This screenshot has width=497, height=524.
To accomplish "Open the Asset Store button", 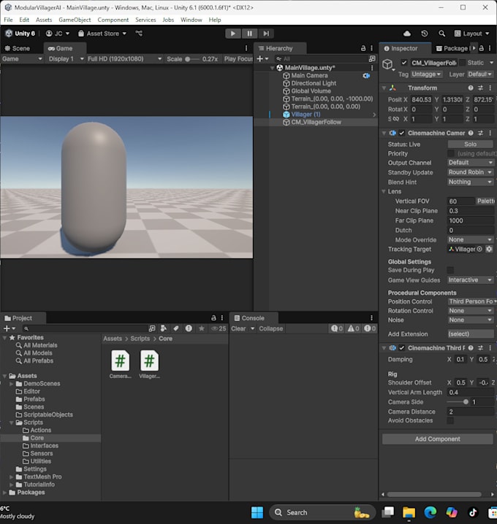I will click(102, 34).
